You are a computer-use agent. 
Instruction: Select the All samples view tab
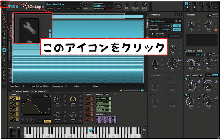215,4
